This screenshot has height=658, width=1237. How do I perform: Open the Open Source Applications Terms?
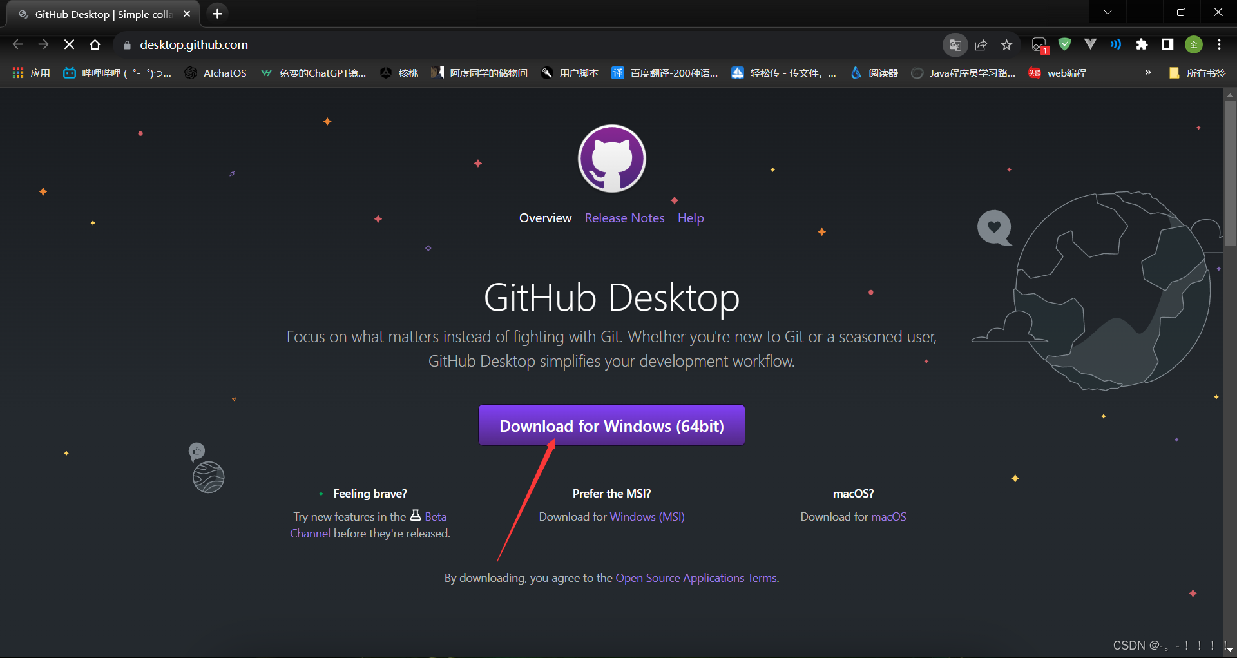(696, 577)
